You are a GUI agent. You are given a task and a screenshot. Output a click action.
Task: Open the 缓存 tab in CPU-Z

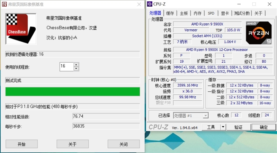170,13
